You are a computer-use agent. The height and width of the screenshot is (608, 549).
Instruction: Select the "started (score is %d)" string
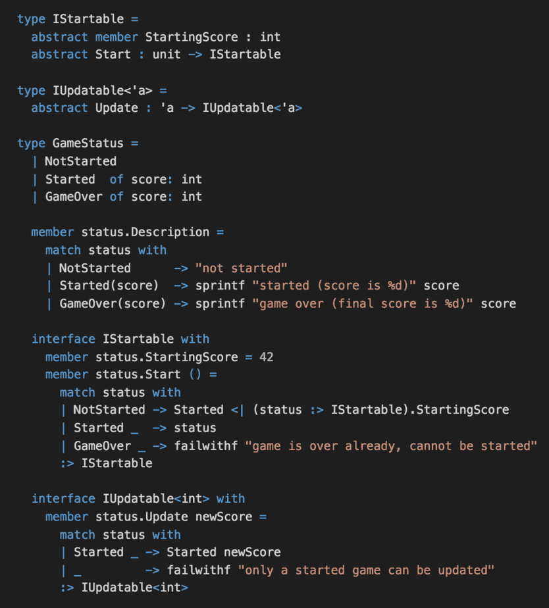pyautogui.click(x=338, y=286)
